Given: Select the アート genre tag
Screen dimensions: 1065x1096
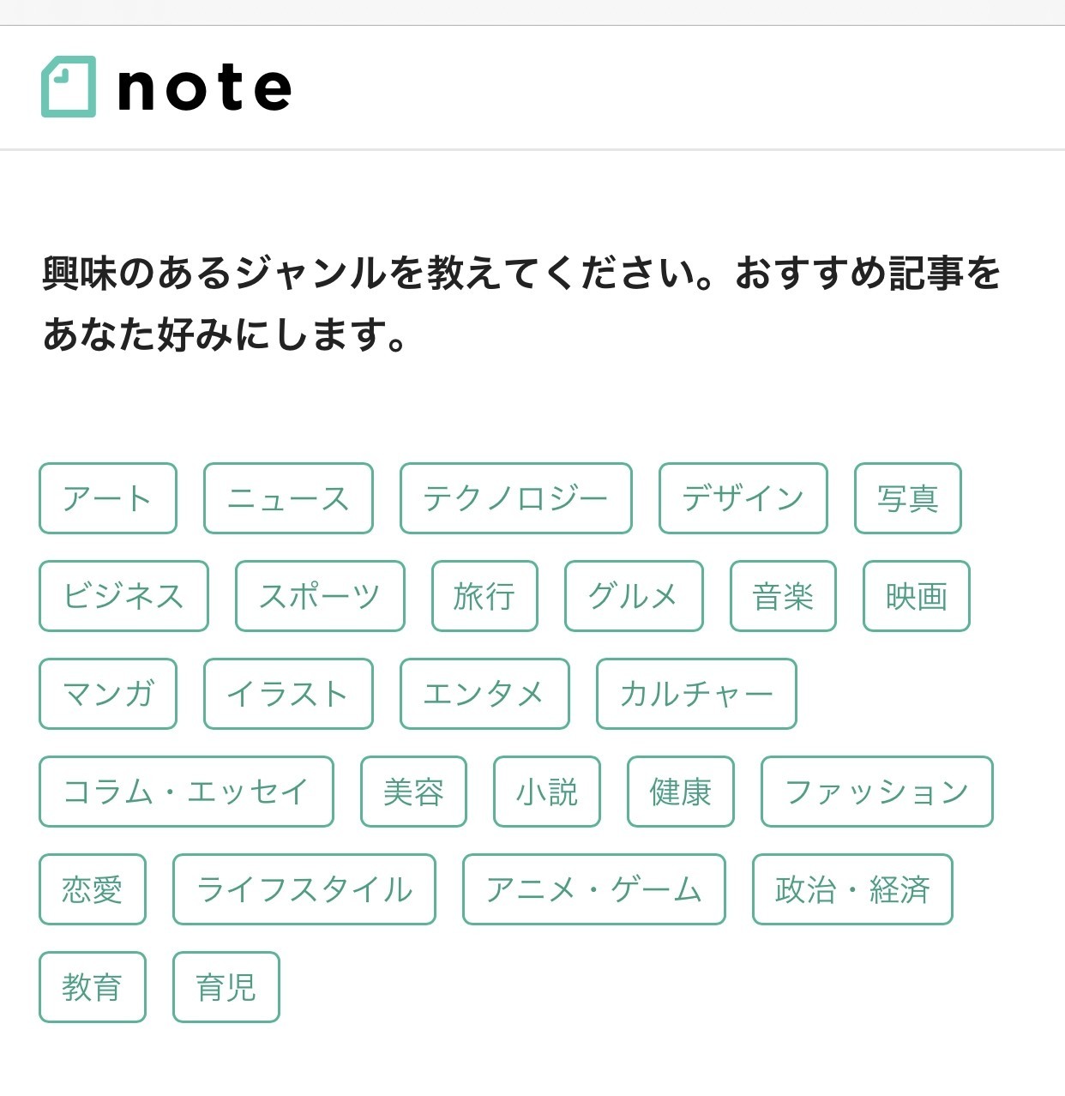Looking at the screenshot, I should (x=108, y=498).
